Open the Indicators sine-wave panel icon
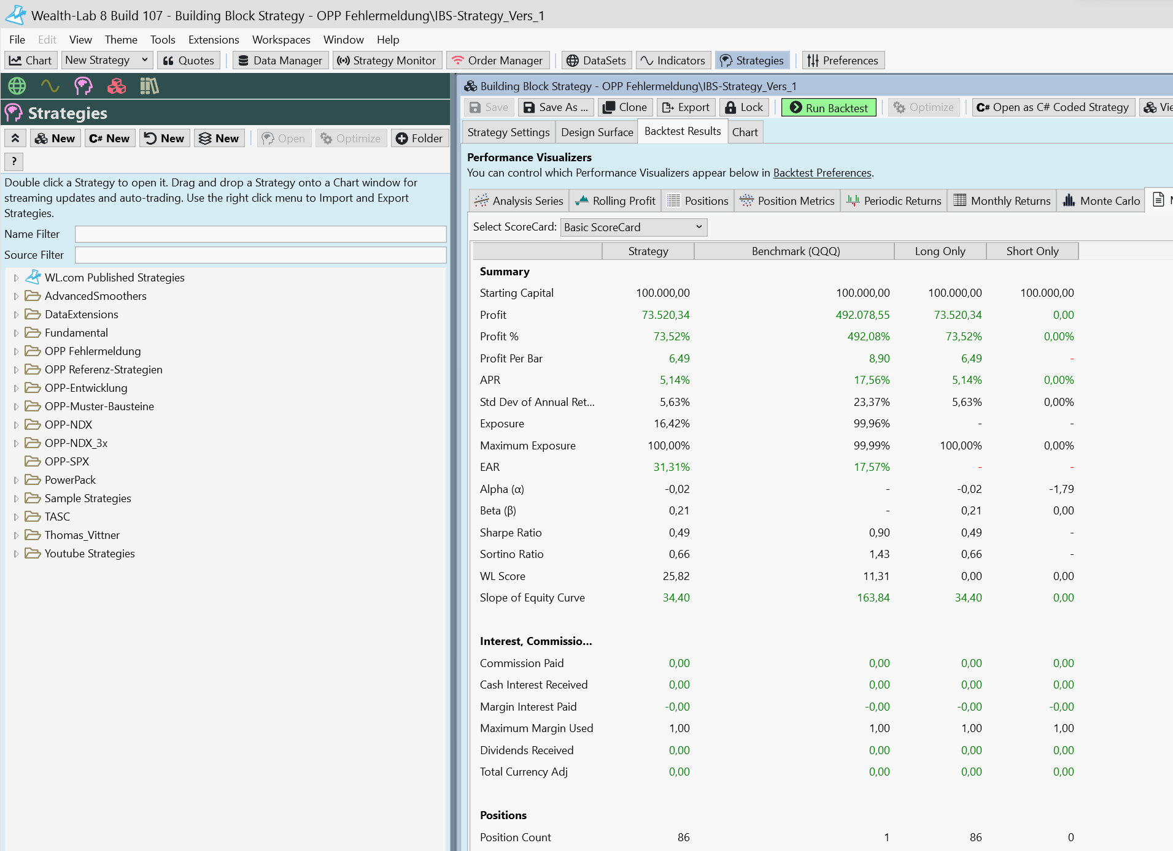The image size is (1173, 851). (x=50, y=86)
